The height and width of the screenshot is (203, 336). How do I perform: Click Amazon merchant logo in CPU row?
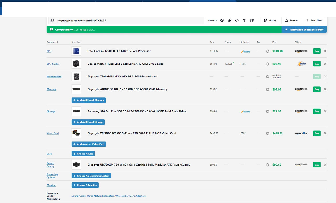pos(301,51)
